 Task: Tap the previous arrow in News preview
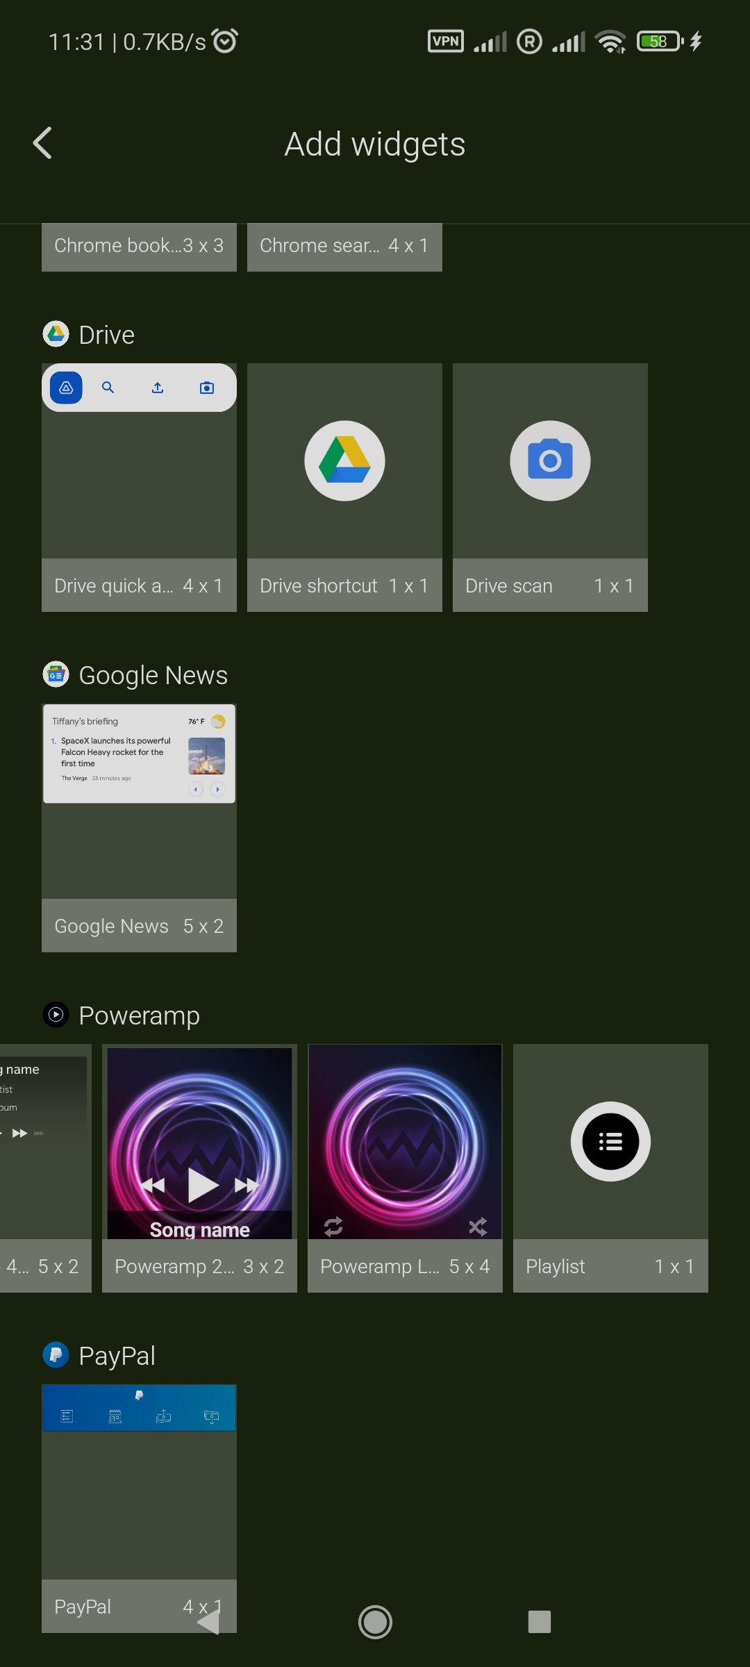(196, 789)
